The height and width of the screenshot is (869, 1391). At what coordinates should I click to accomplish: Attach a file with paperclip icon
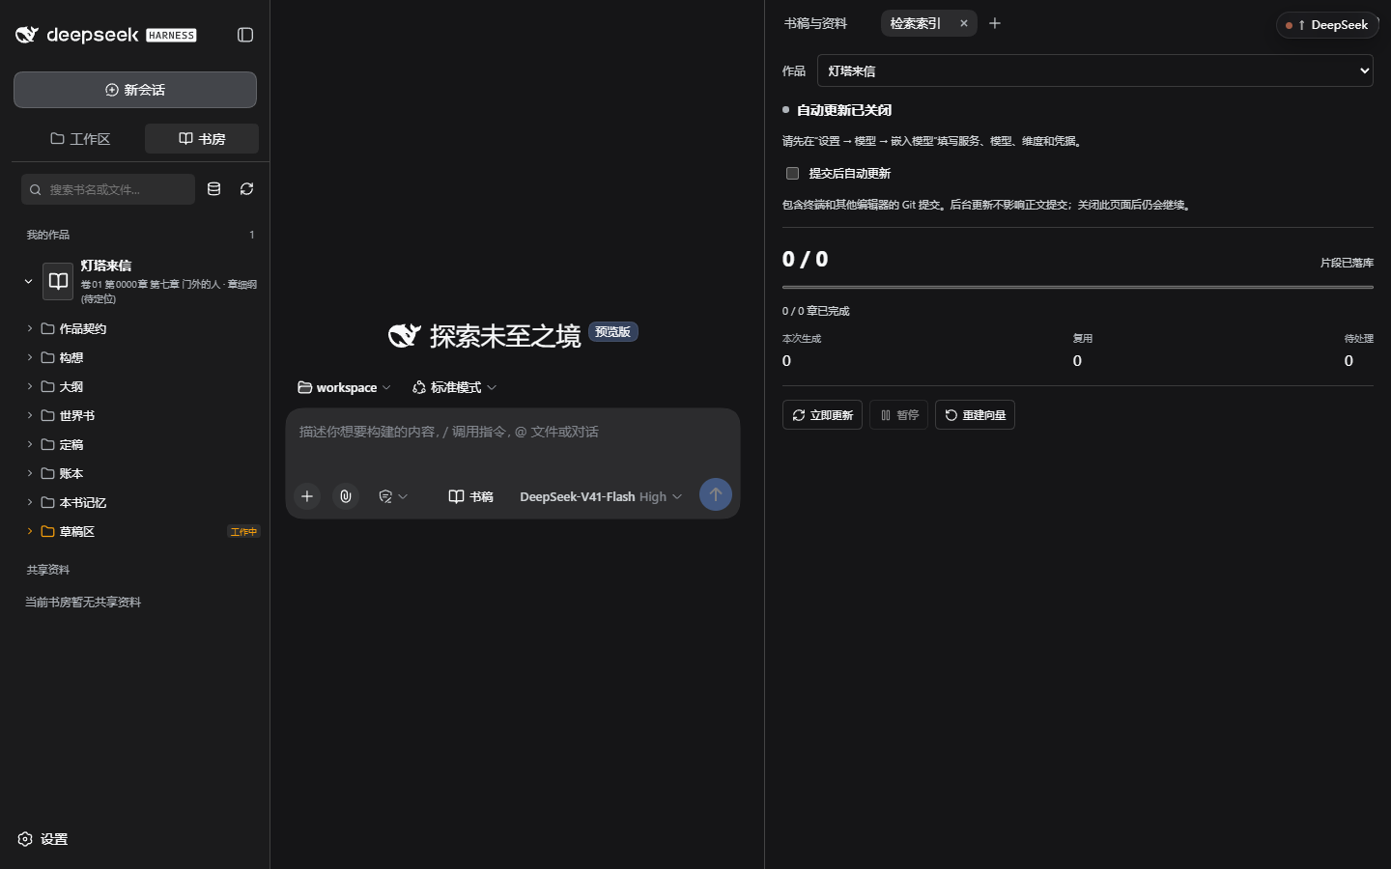[346, 496]
